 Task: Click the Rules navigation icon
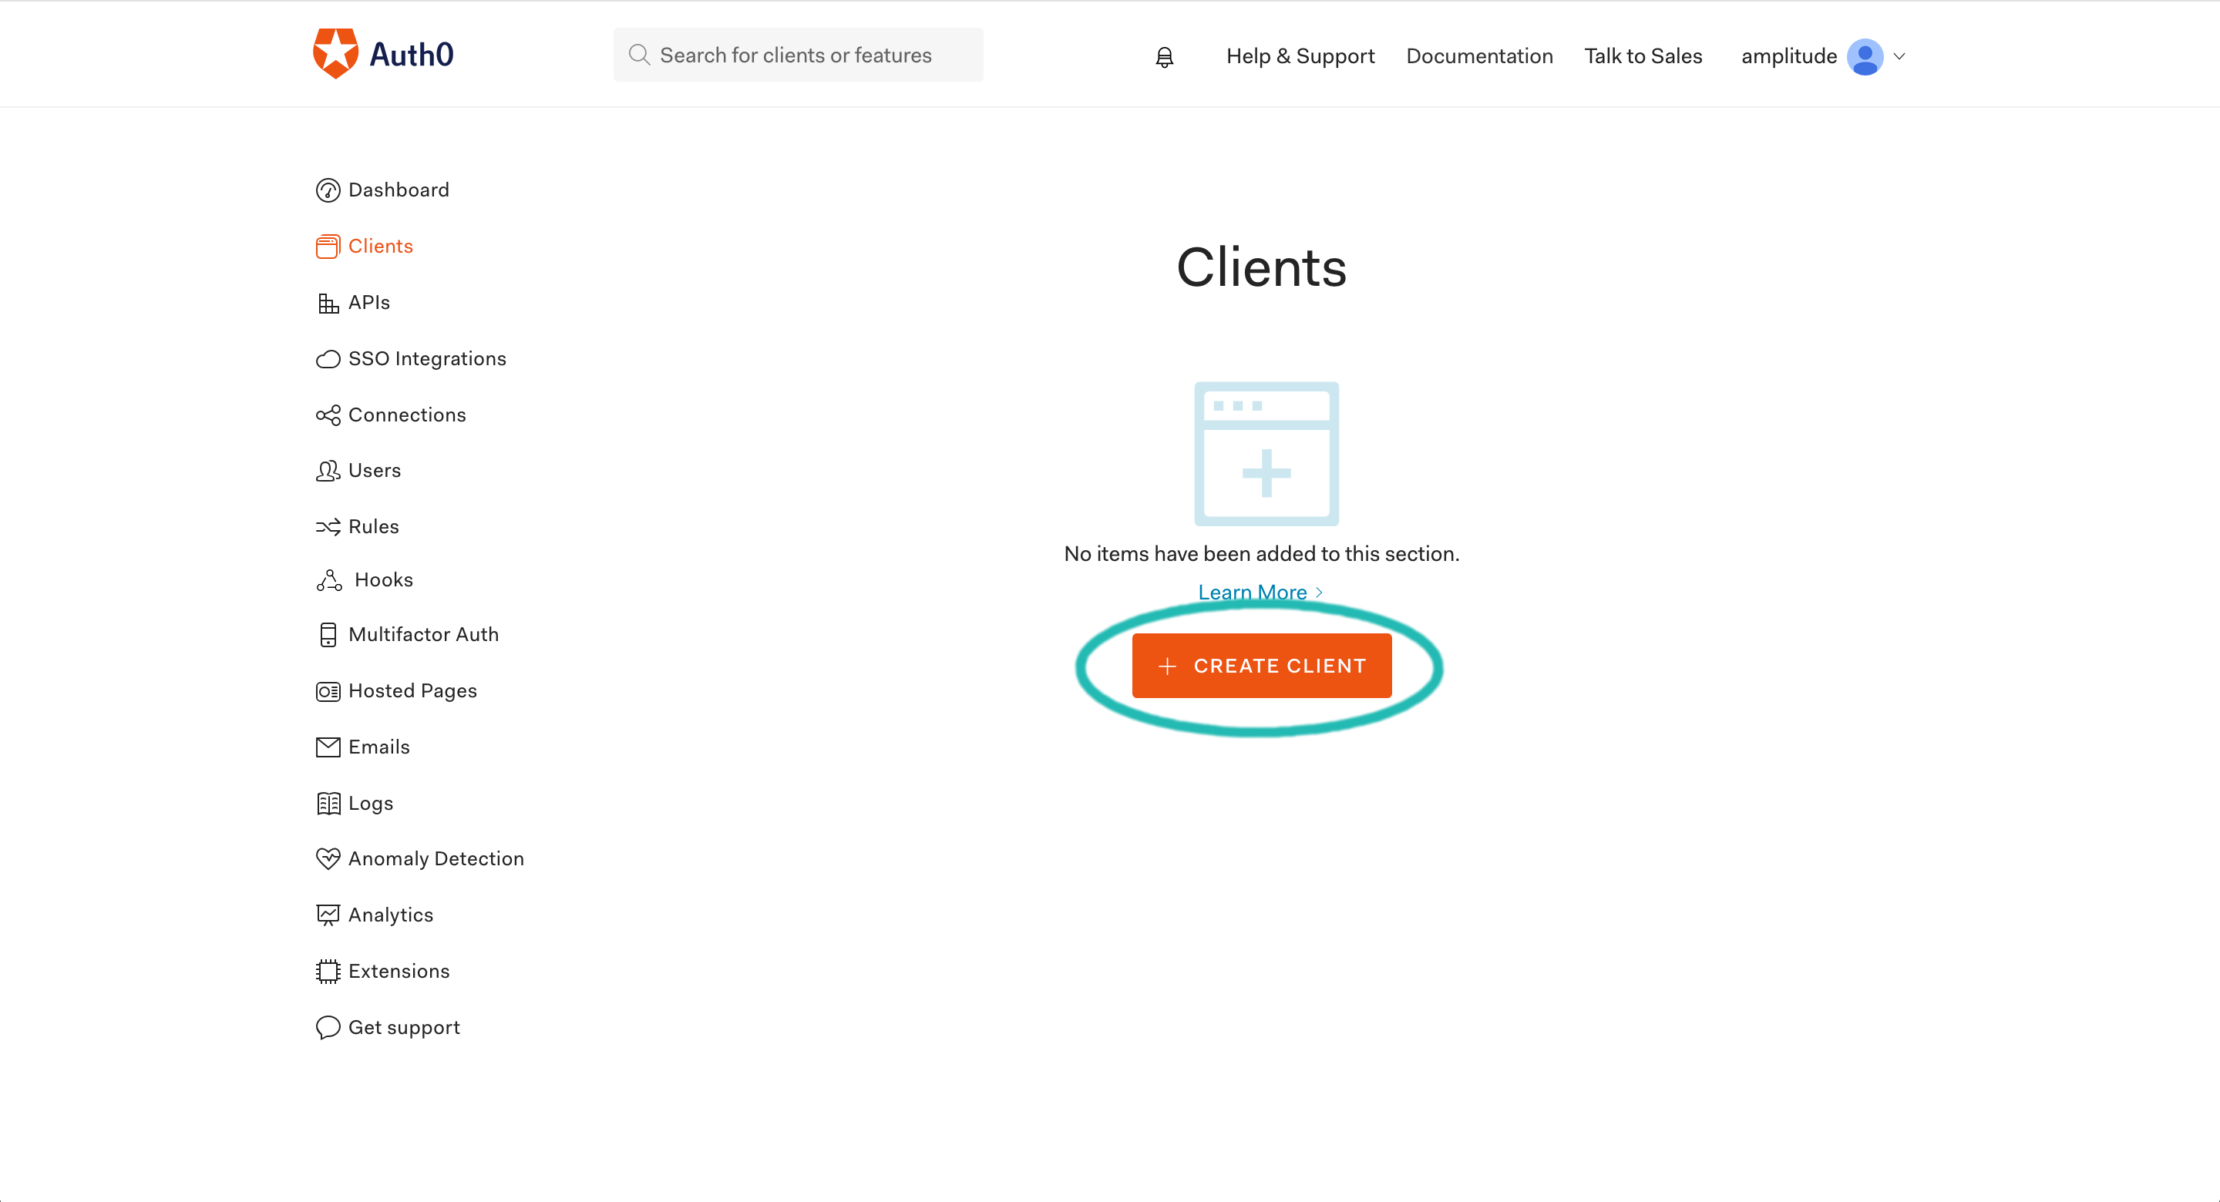(328, 527)
